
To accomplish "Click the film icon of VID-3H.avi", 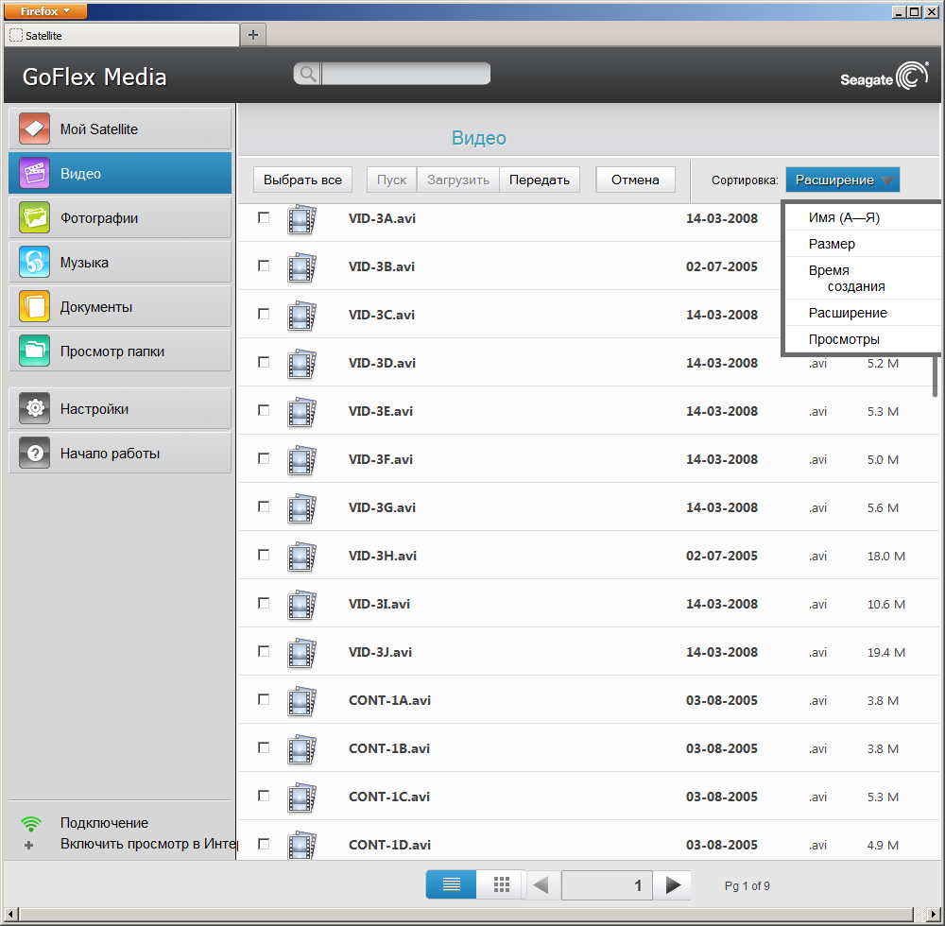I will [x=301, y=557].
